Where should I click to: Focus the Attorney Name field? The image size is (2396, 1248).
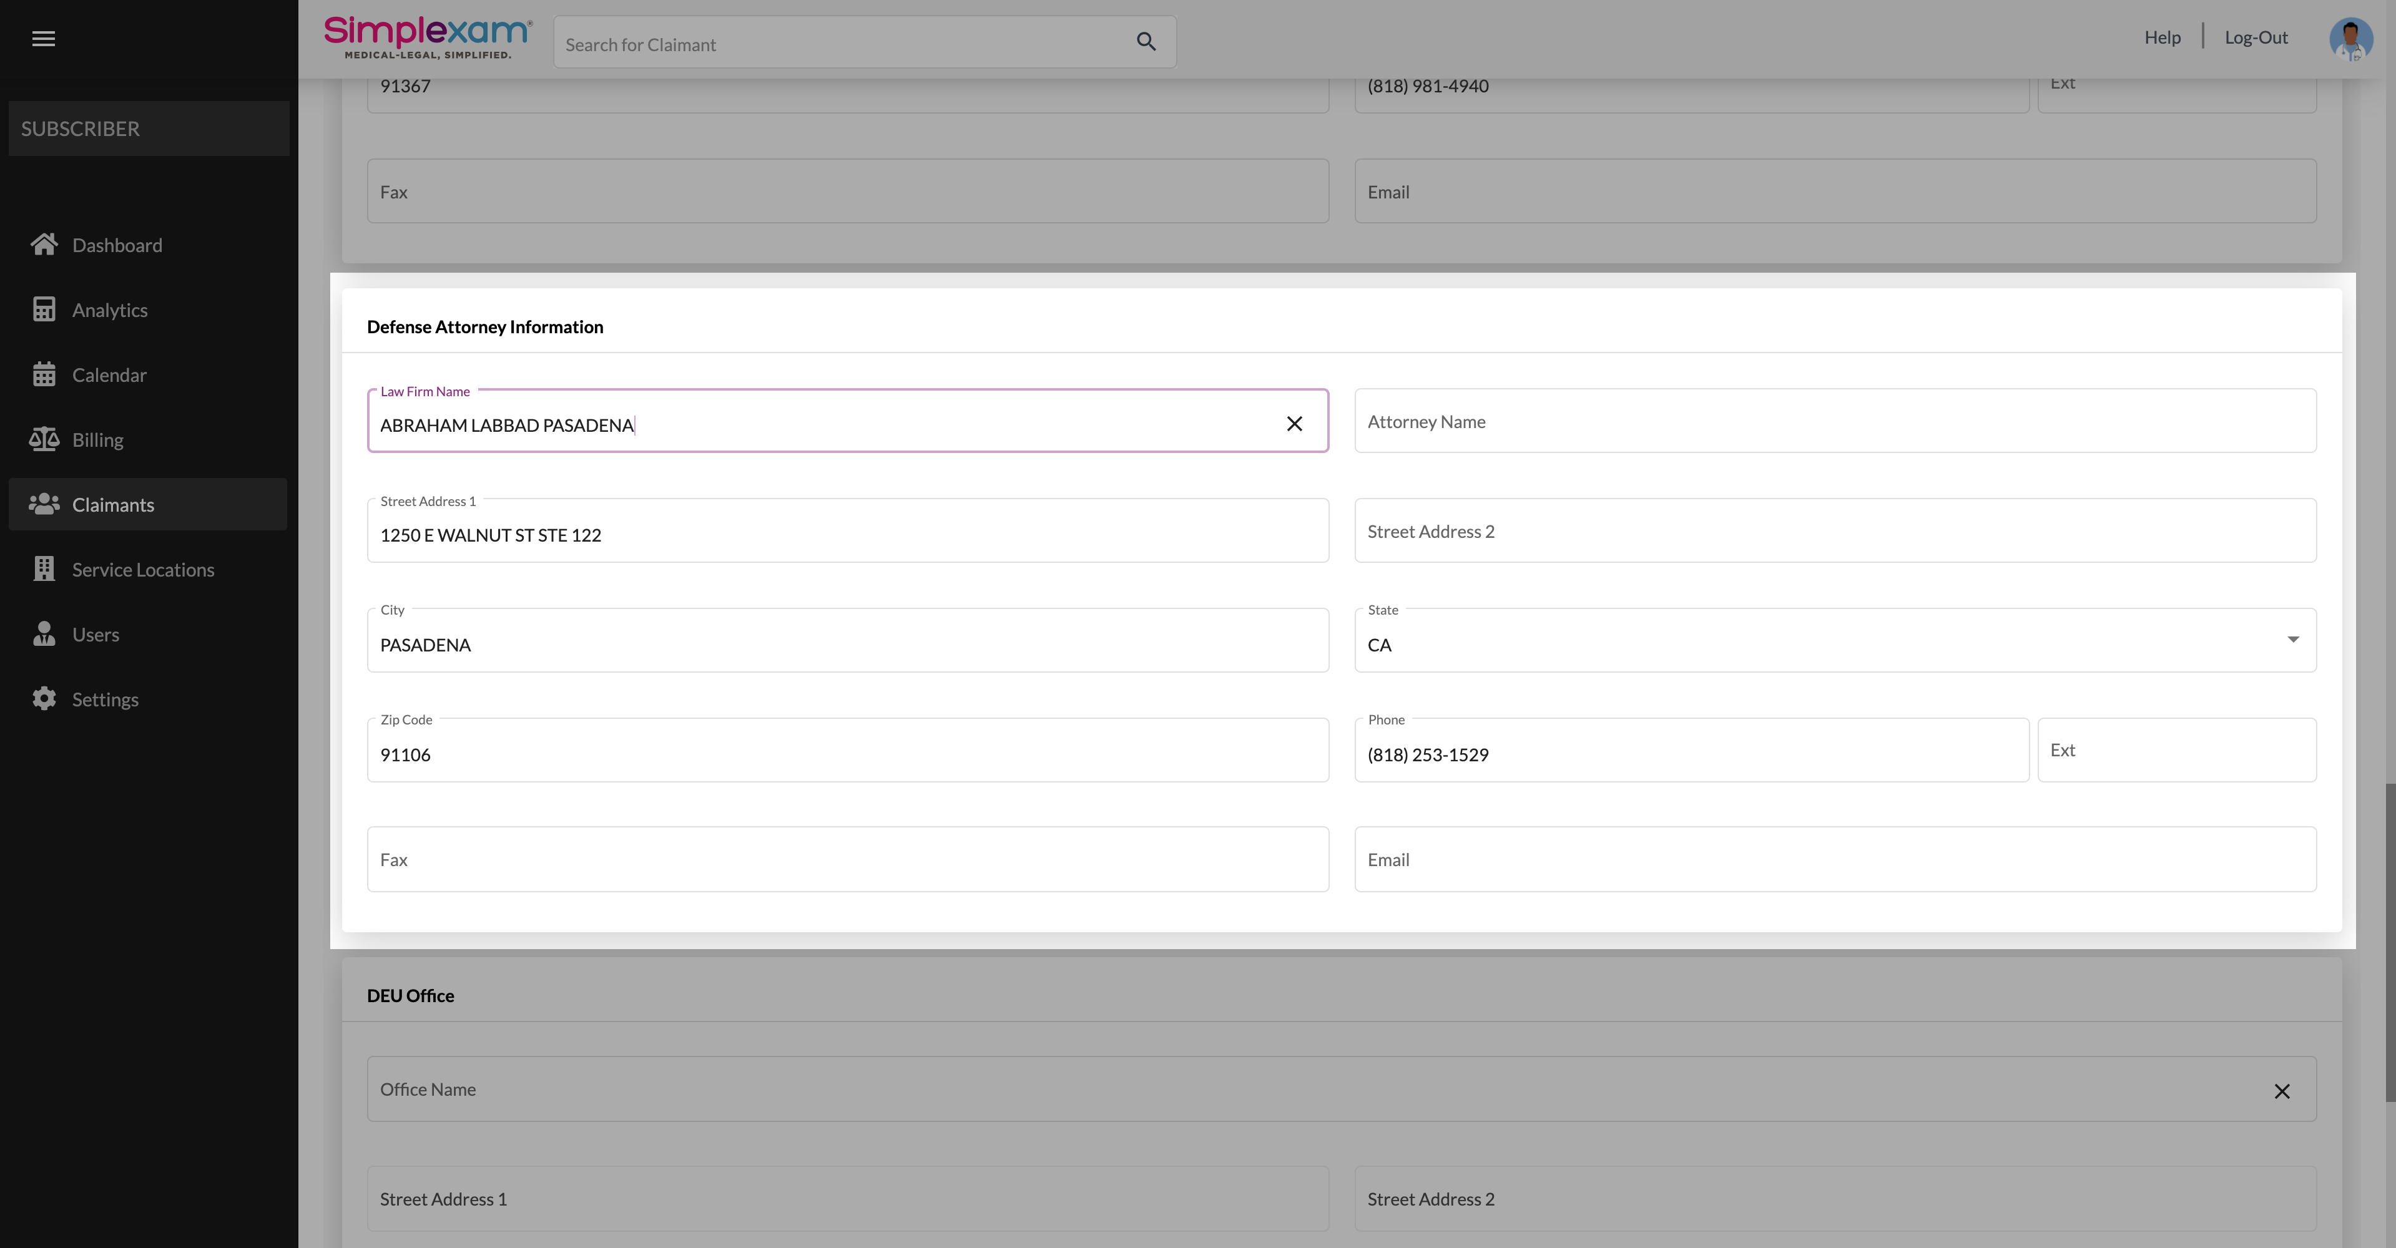coord(1834,421)
